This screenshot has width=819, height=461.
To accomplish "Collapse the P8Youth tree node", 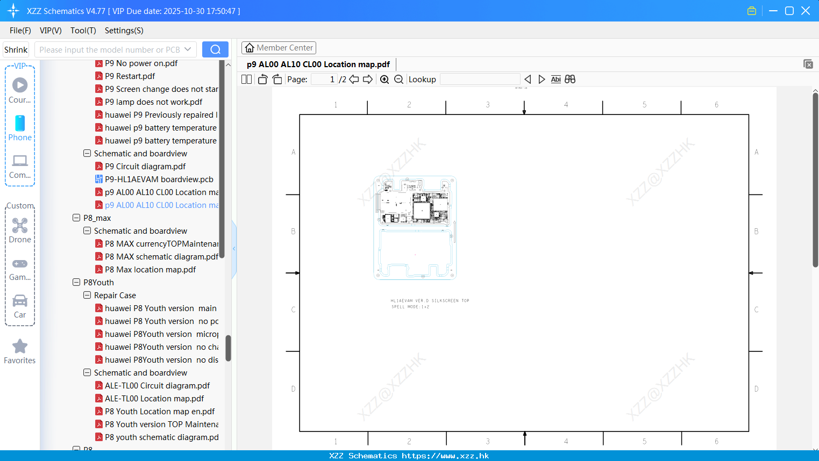I will pyautogui.click(x=76, y=283).
